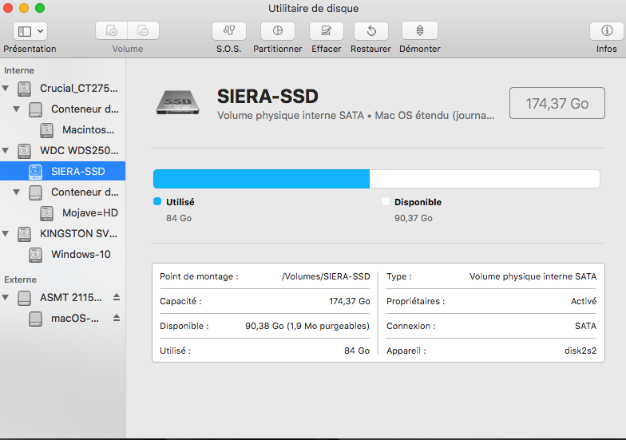Click the blue Utilisé legend swatch
626x440 pixels.
click(157, 201)
